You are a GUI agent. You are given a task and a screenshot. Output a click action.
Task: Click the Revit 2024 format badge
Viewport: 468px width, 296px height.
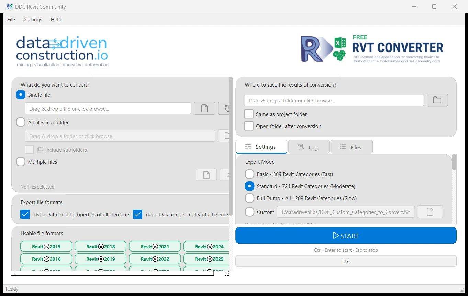(206, 247)
